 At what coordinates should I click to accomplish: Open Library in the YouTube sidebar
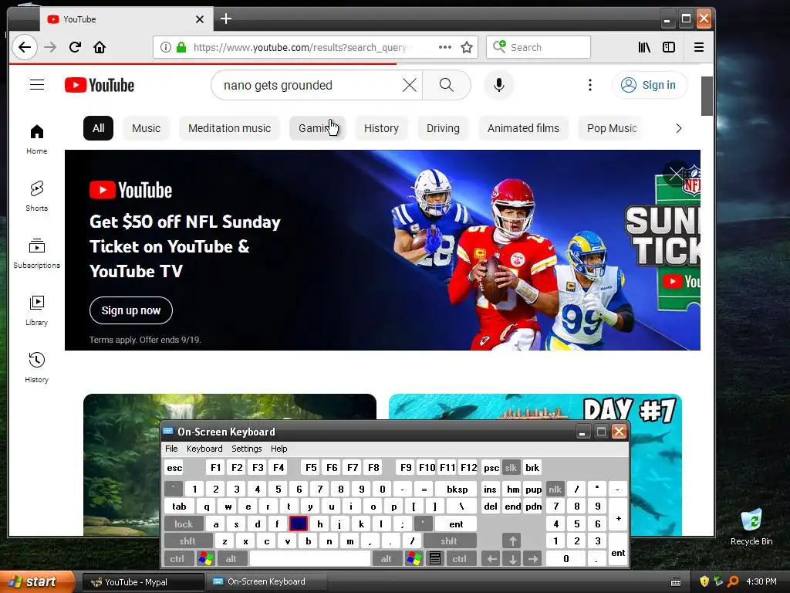pos(37,310)
